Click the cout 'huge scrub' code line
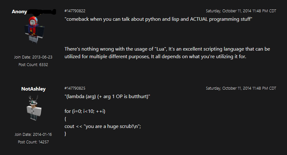Viewport: 287px width, 155px height. [x=103, y=126]
